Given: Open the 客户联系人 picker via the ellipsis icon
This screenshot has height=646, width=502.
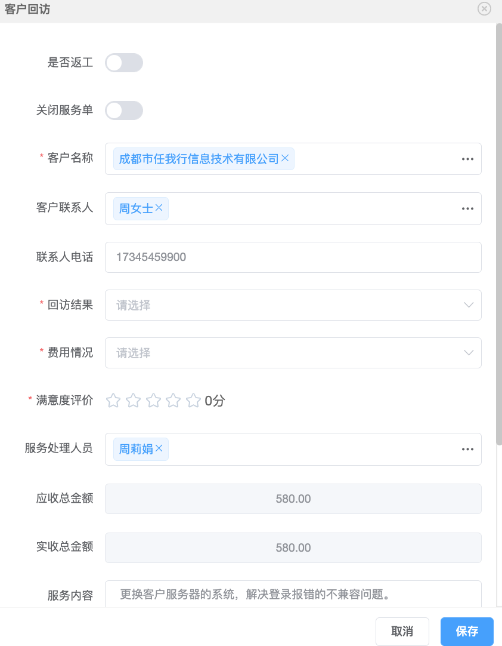Looking at the screenshot, I should point(467,209).
